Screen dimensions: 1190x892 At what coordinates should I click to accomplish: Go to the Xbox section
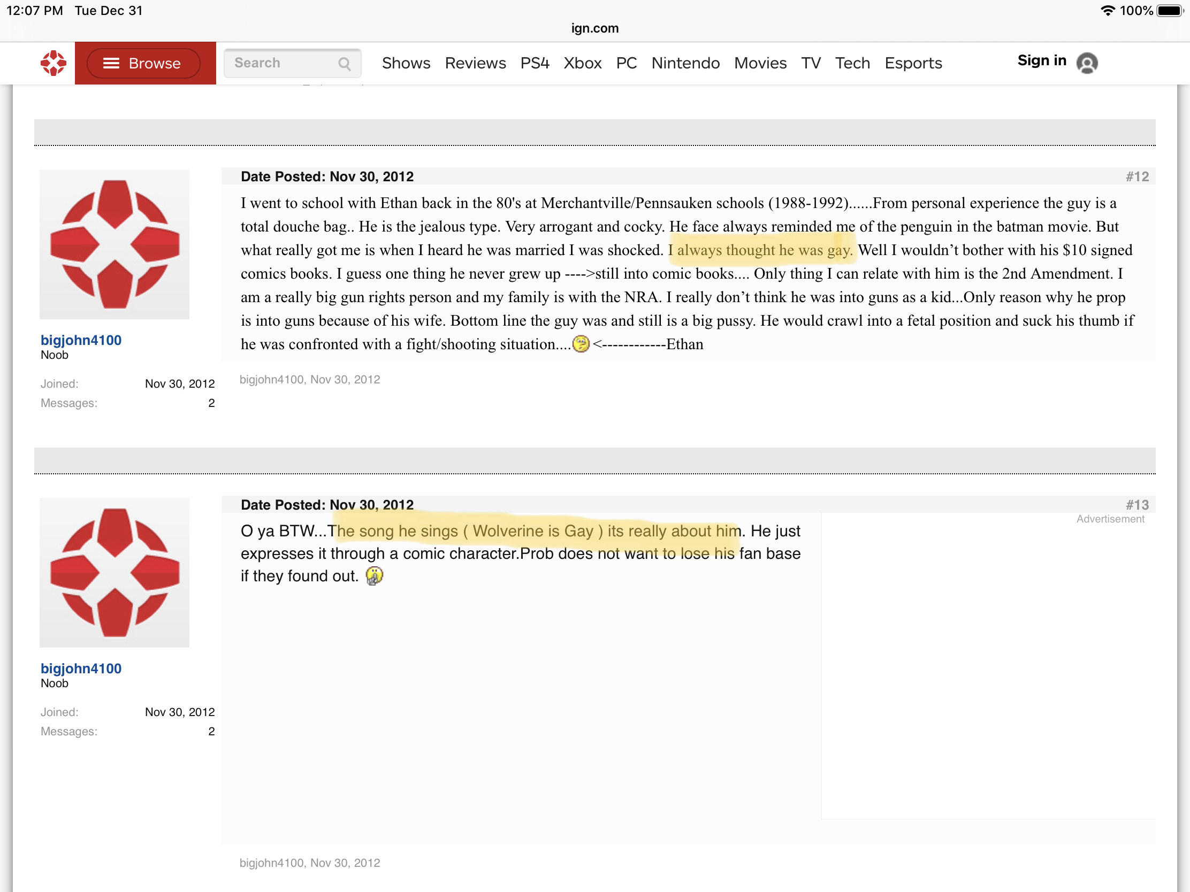(x=583, y=64)
